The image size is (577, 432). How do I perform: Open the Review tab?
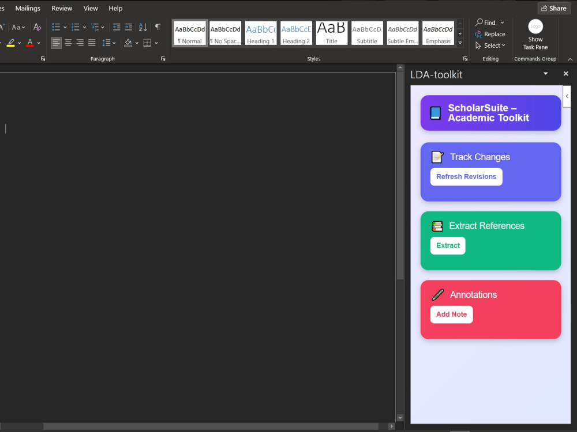coord(62,8)
